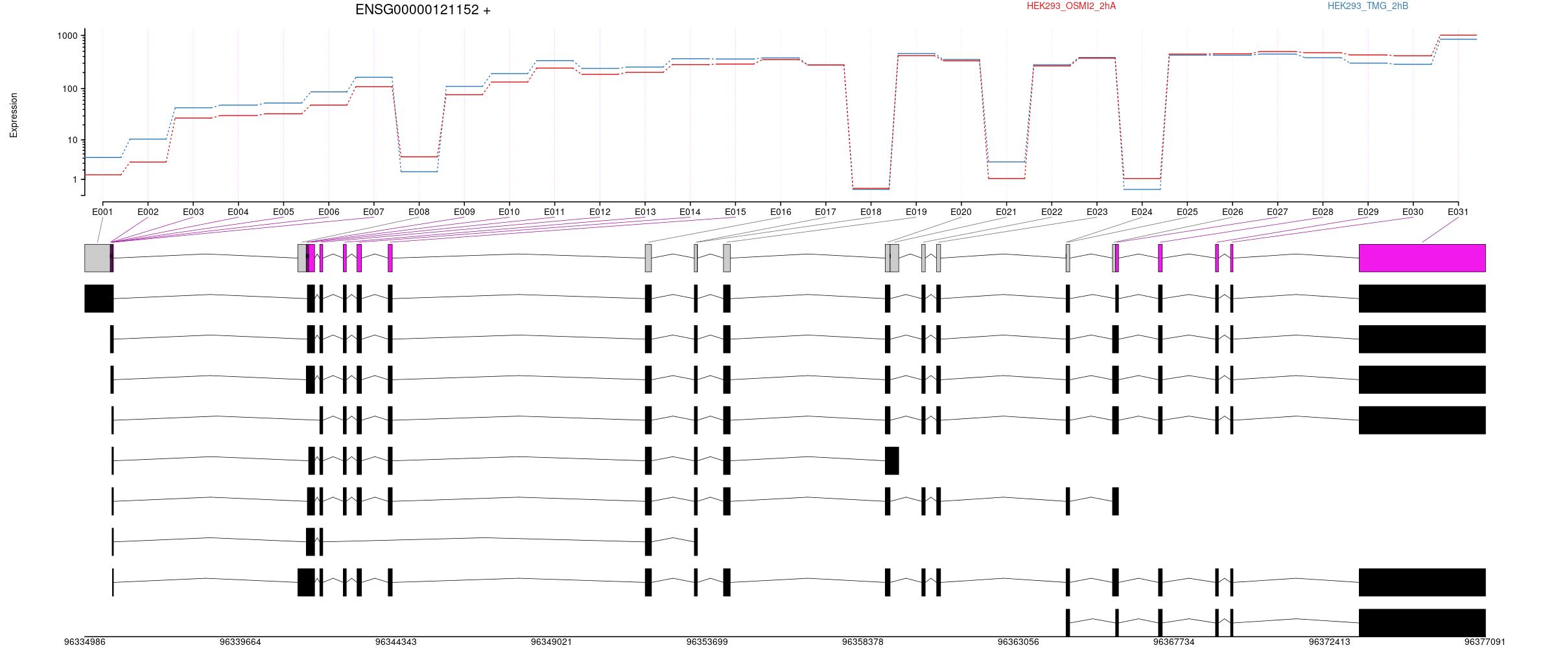Viewport: 1556px width, 654px height.
Task: Click the large magenta last exon in gene model
Action: (x=1422, y=258)
